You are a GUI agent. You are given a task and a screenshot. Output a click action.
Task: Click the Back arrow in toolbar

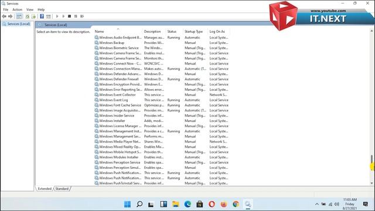tap(4, 16)
